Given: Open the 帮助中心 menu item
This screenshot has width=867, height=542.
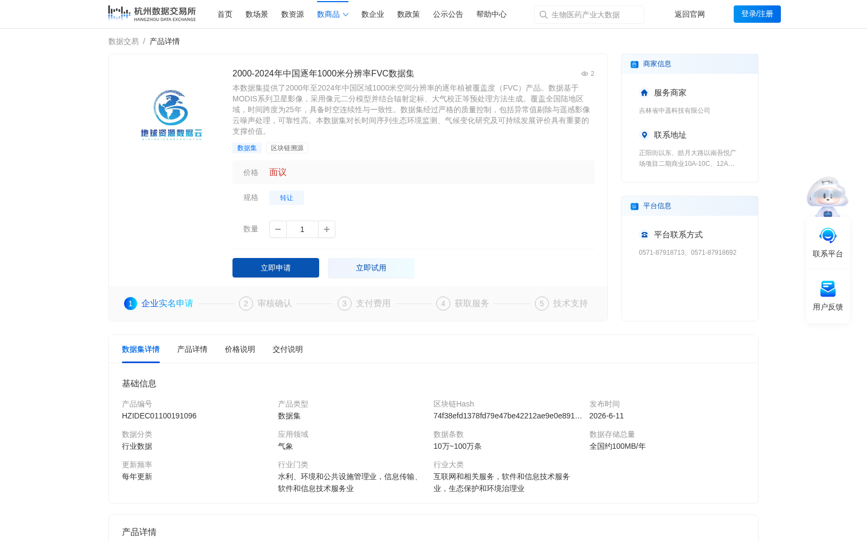Looking at the screenshot, I should click(x=491, y=14).
